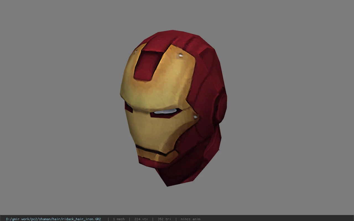Click the '352 tri' triangle count
Image resolution: width=354 pixels, height=221 pixels.
[x=164, y=219]
